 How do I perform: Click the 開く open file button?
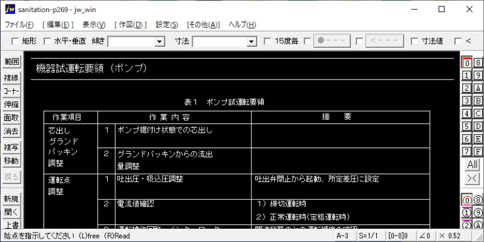(12, 212)
